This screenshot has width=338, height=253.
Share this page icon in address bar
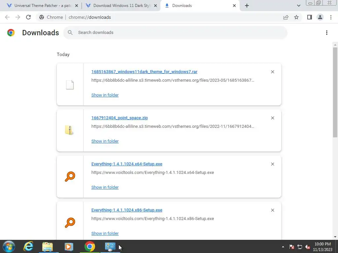click(286, 17)
